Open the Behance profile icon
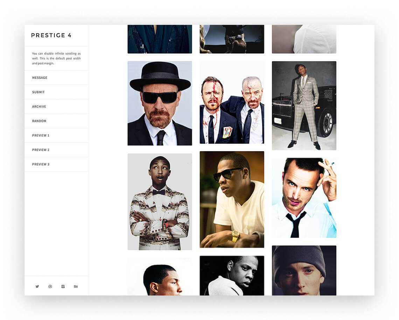 76,286
